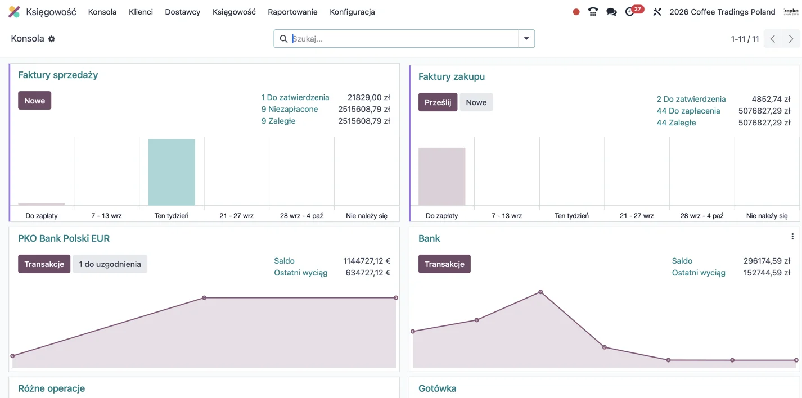Open the Klienci menu
Viewport: 802px width, 398px height.
141,12
